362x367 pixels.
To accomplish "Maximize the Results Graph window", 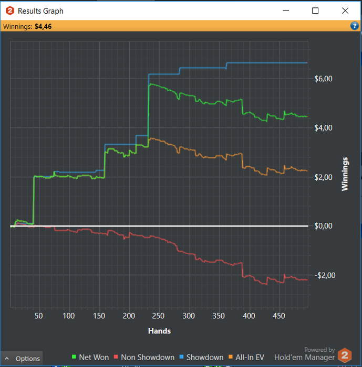I will coord(315,10).
